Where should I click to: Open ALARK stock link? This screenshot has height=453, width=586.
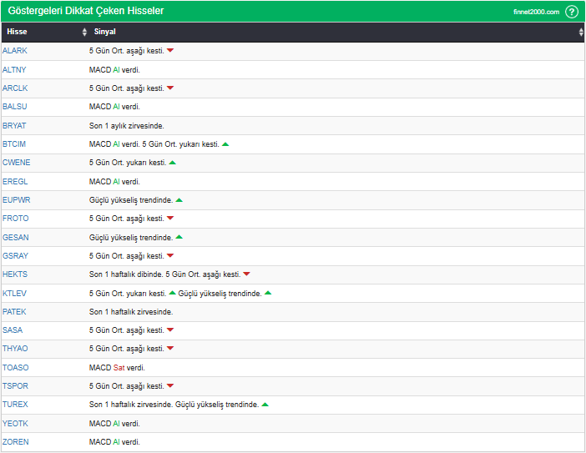tap(15, 51)
